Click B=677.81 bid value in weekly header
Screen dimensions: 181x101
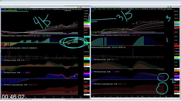(x=35, y=9)
